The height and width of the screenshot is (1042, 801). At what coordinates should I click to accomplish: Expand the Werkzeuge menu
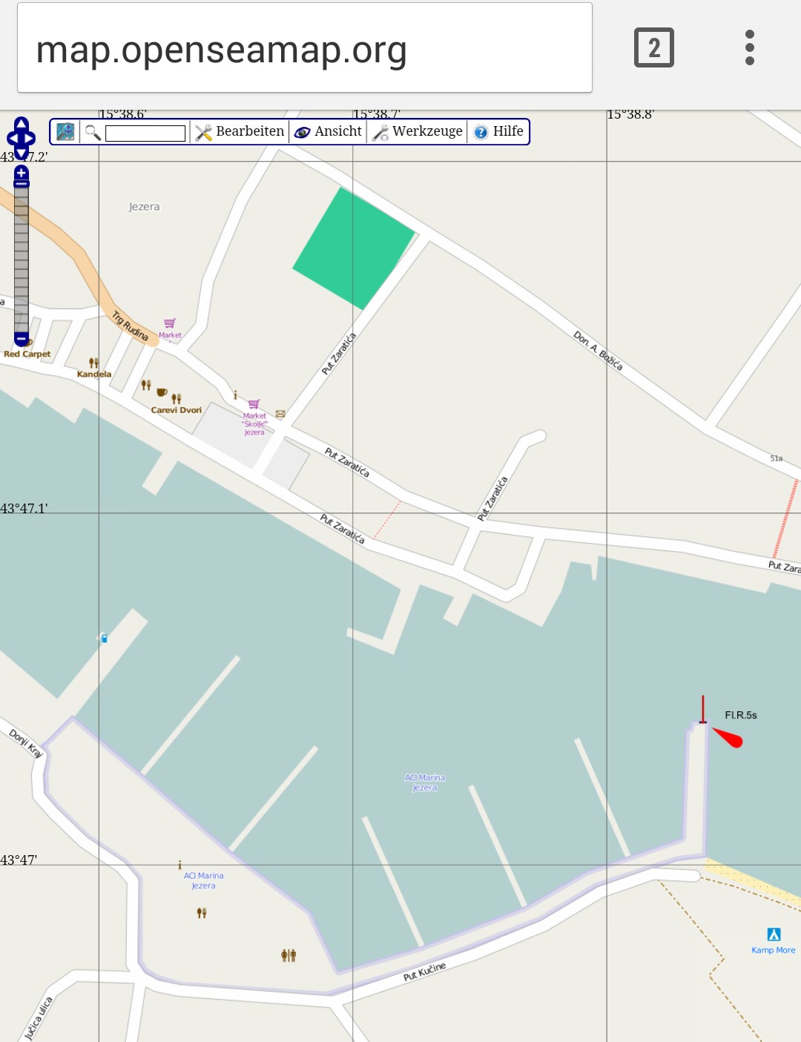click(x=417, y=132)
